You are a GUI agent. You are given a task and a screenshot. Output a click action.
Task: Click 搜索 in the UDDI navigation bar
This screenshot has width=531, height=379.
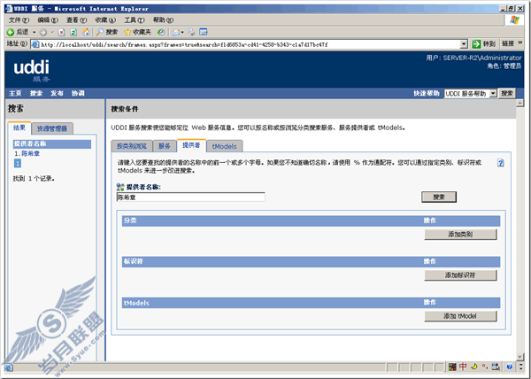pyautogui.click(x=36, y=93)
